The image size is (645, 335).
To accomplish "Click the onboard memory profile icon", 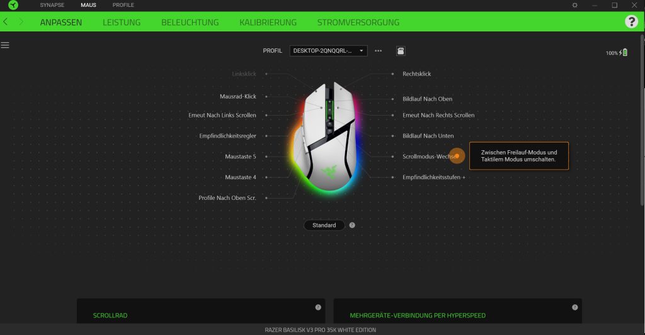I will pyautogui.click(x=401, y=51).
